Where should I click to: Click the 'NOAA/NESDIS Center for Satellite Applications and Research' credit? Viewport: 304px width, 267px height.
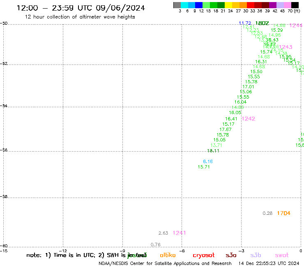[165, 263]
